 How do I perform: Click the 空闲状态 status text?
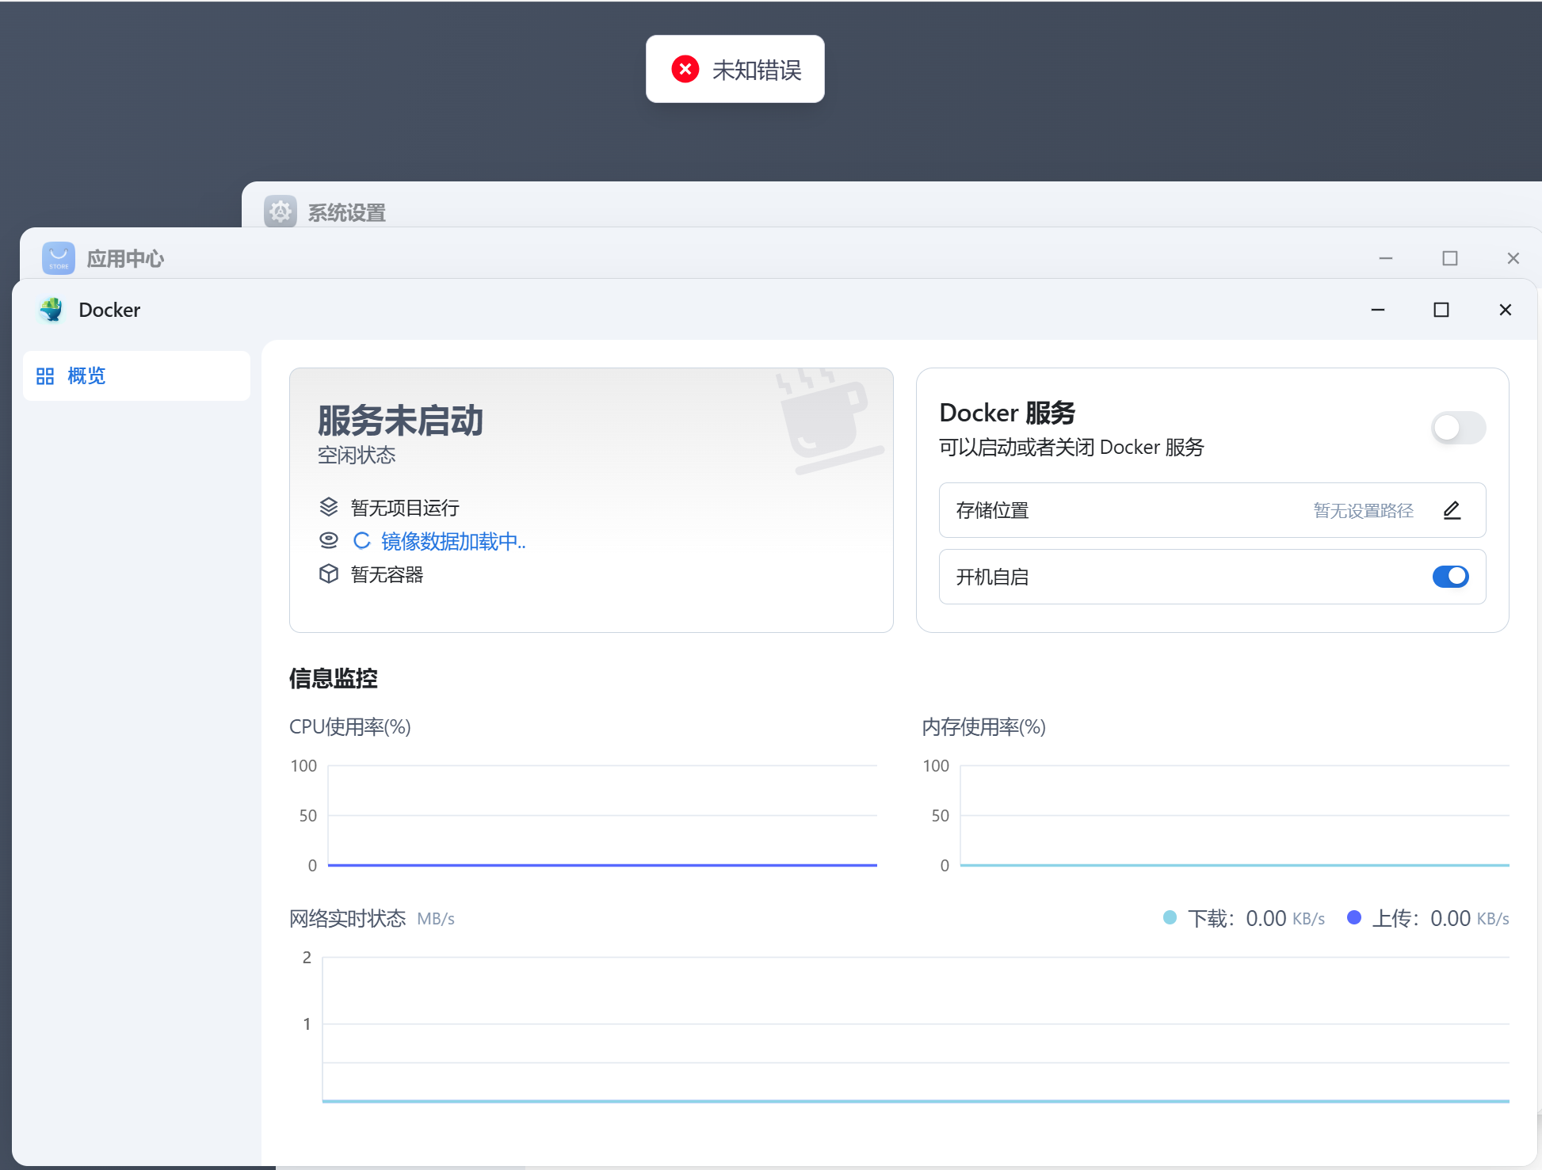[357, 455]
